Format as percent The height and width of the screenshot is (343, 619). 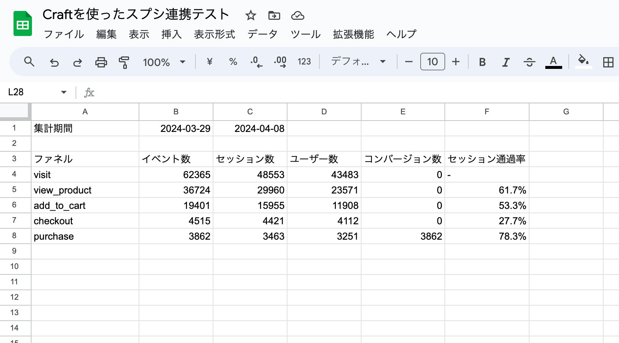(x=233, y=62)
